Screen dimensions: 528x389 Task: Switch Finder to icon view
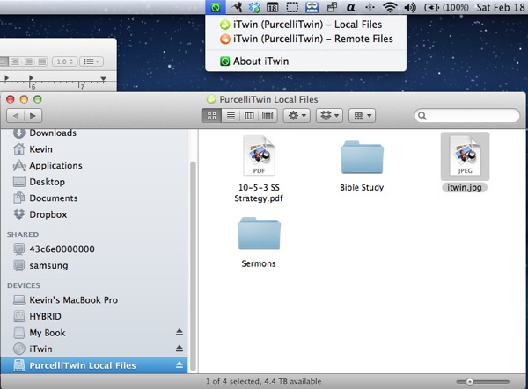click(211, 116)
